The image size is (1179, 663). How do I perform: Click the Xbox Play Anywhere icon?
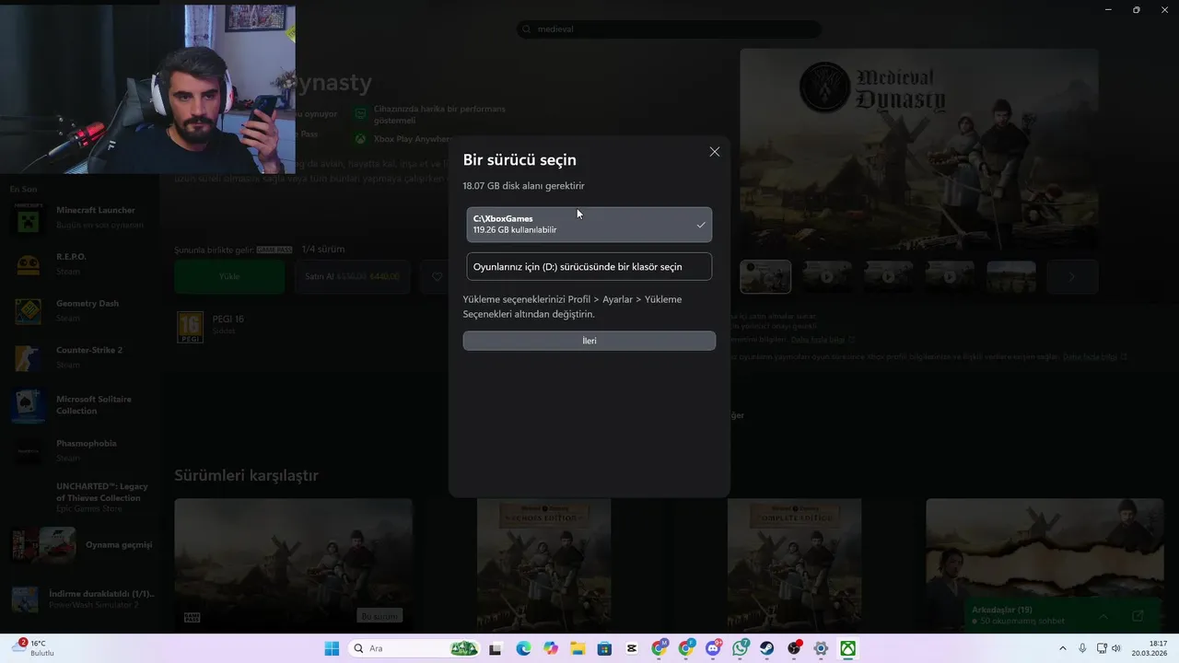(361, 139)
